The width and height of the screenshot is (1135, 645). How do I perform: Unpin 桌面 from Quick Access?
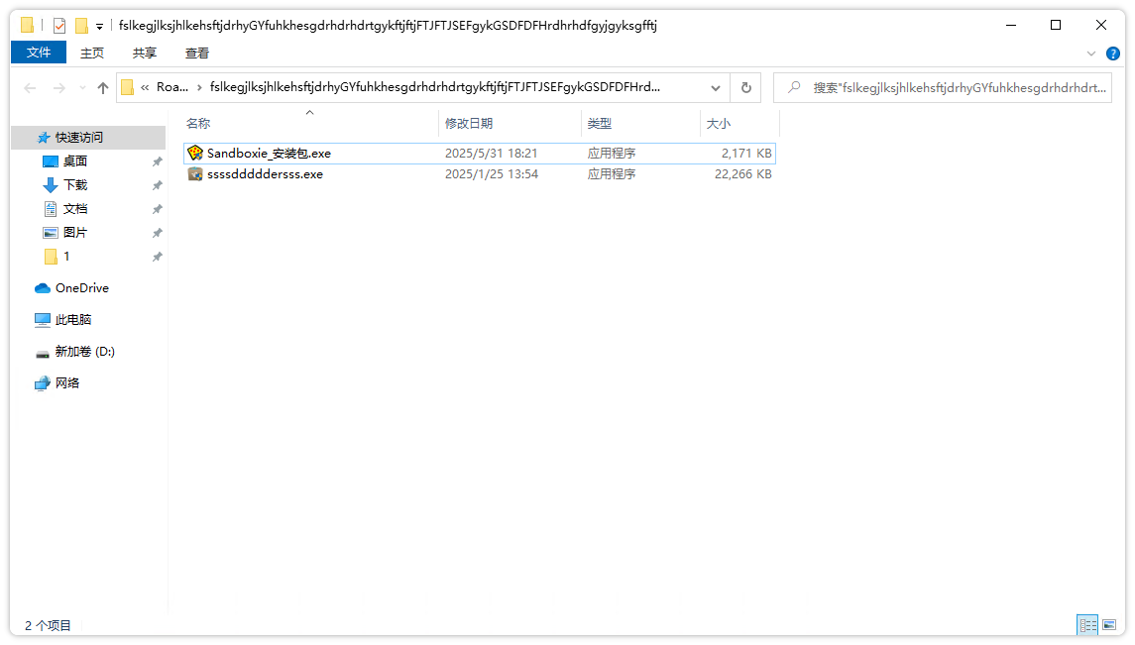(x=157, y=161)
